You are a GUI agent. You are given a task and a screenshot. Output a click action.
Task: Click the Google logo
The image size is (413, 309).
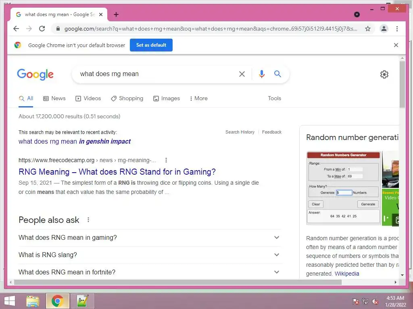coord(35,74)
